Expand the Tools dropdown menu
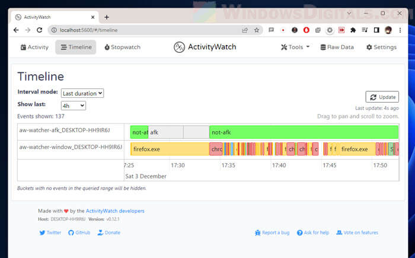The image size is (415, 258). [x=295, y=47]
